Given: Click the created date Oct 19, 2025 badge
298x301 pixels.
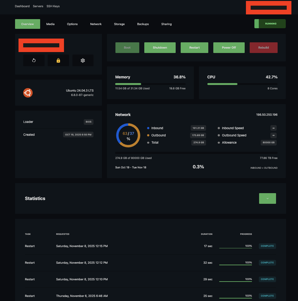Looking at the screenshot, I should (78, 135).
